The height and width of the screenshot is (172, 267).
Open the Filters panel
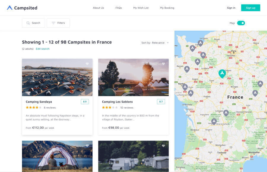click(x=58, y=23)
